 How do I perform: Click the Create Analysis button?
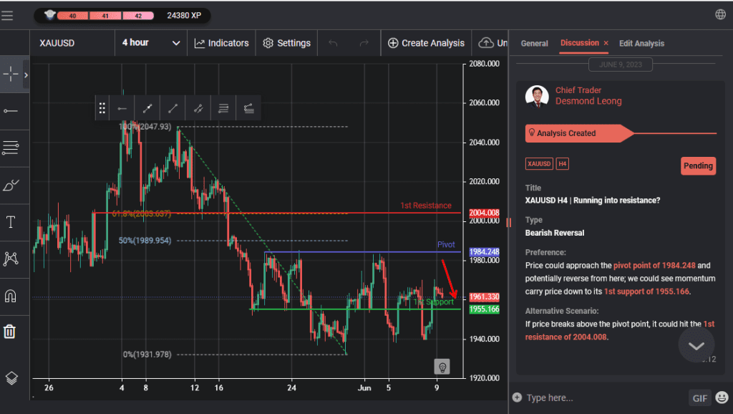[x=426, y=43]
